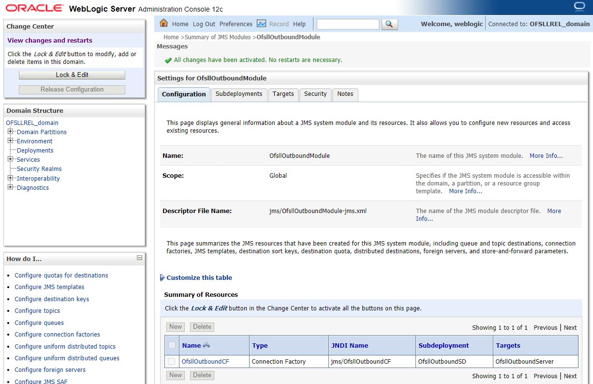This screenshot has width=593, height=384.
Task: Click the Oracle logo icon at top right
Action: [x=579, y=7]
